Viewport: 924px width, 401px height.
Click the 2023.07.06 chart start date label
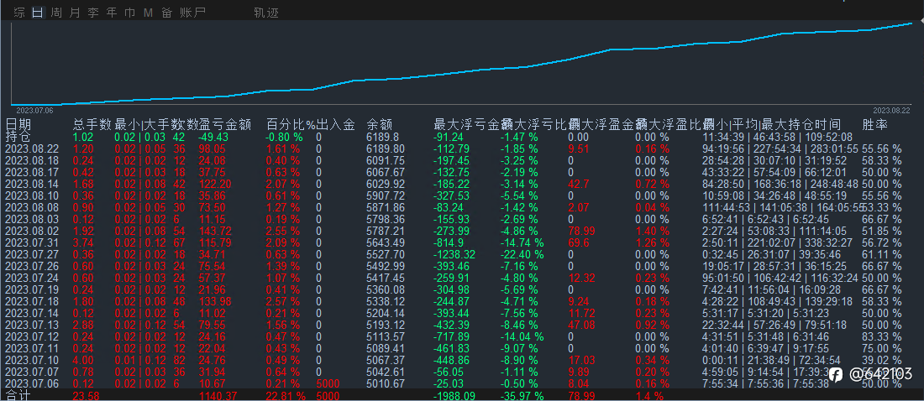point(34,110)
